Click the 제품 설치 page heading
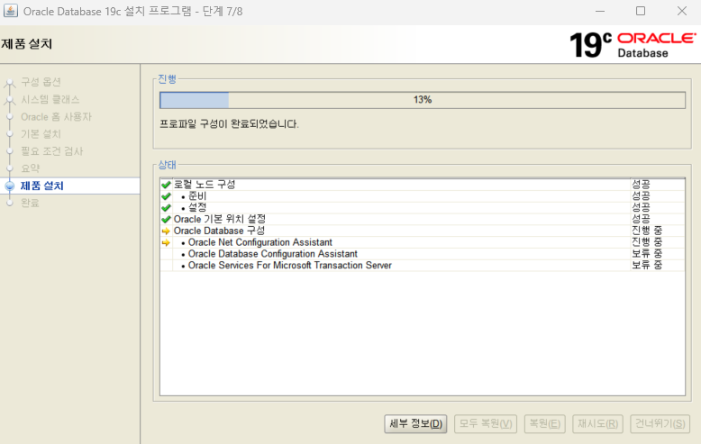The height and width of the screenshot is (444, 701). pos(26,44)
